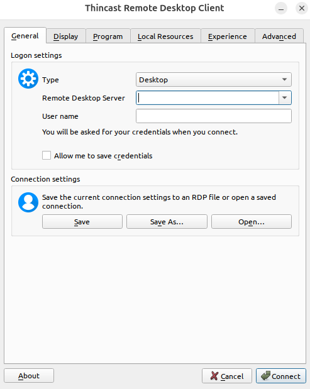Click the User name label
The width and height of the screenshot is (310, 389).
[60, 116]
